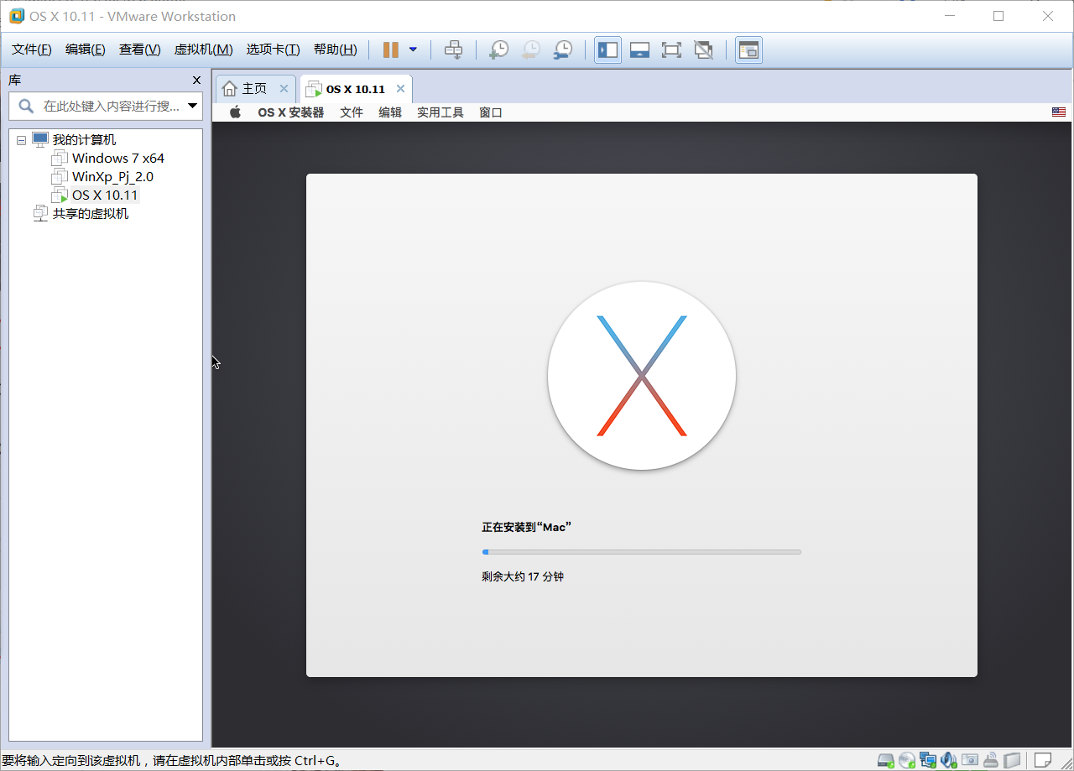Viewport: 1074px width, 771px height.
Task: Toggle the library sidebar view
Action: point(607,49)
